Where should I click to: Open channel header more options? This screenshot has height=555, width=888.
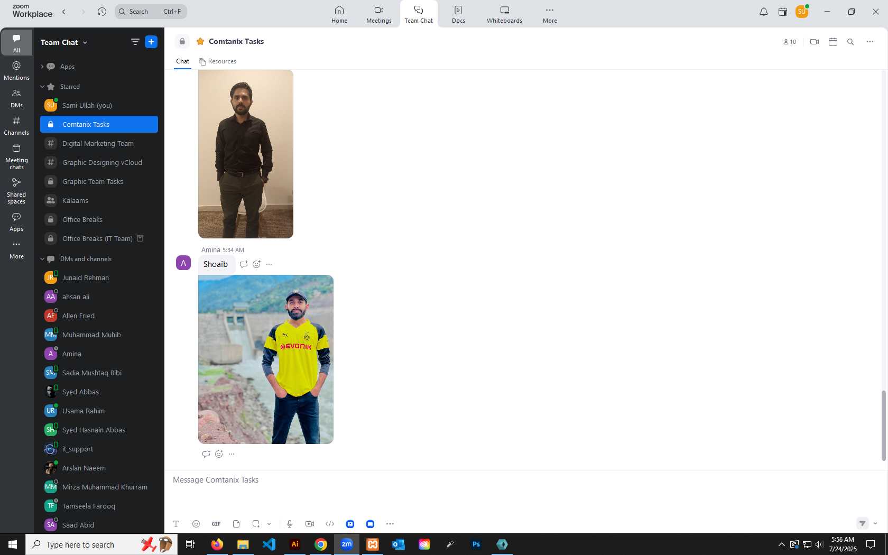[x=870, y=42]
